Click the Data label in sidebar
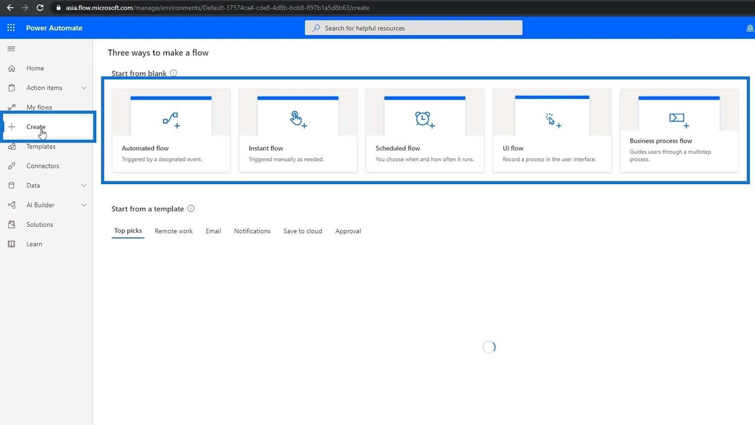Viewport: 755px width, 425px height. [33, 186]
